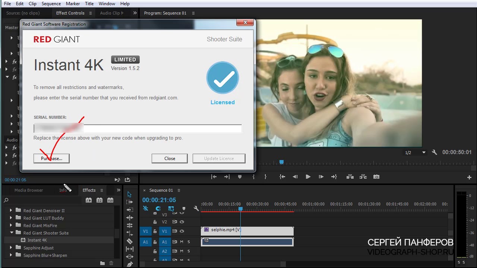Viewport: 477px width, 268px height.
Task: Toggle V1 track output eye
Action: (182, 231)
